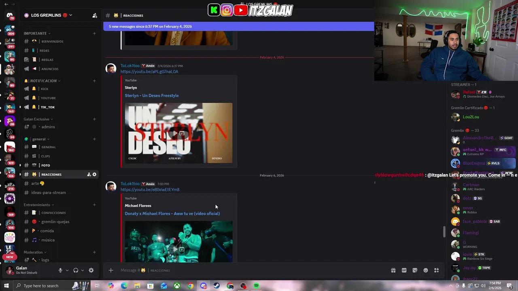Click the plus attachment button in message bar

pyautogui.click(x=111, y=270)
